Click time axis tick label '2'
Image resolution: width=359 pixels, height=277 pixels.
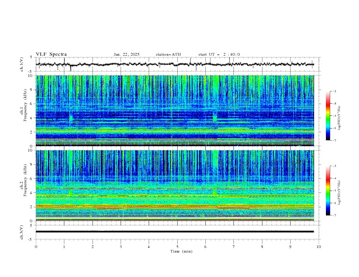tap(92, 247)
